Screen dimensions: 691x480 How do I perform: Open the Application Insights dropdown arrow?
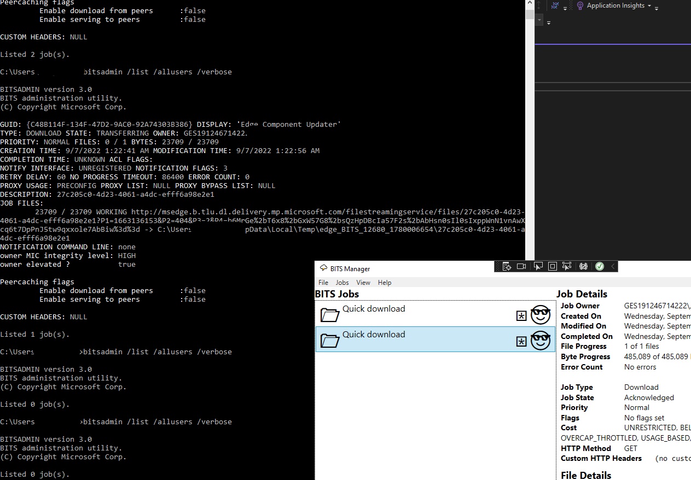pyautogui.click(x=650, y=6)
